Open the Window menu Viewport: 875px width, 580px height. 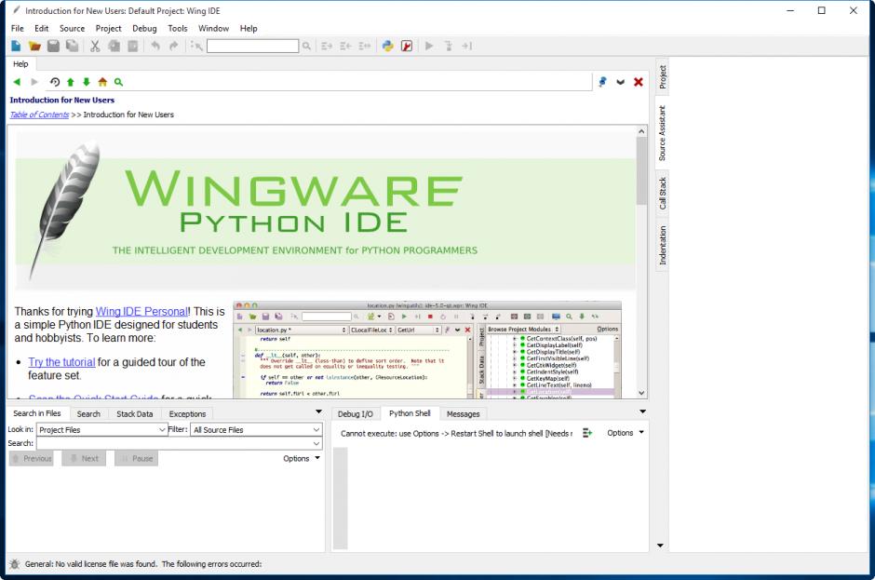214,29
